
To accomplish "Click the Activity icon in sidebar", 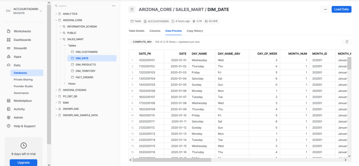I will pos(9,109).
